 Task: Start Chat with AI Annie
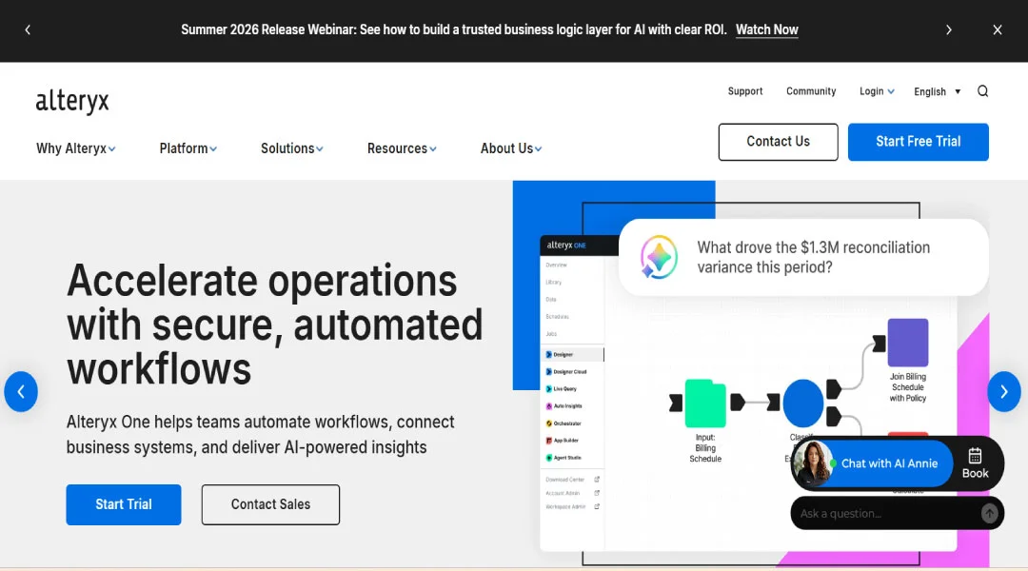[x=889, y=463]
